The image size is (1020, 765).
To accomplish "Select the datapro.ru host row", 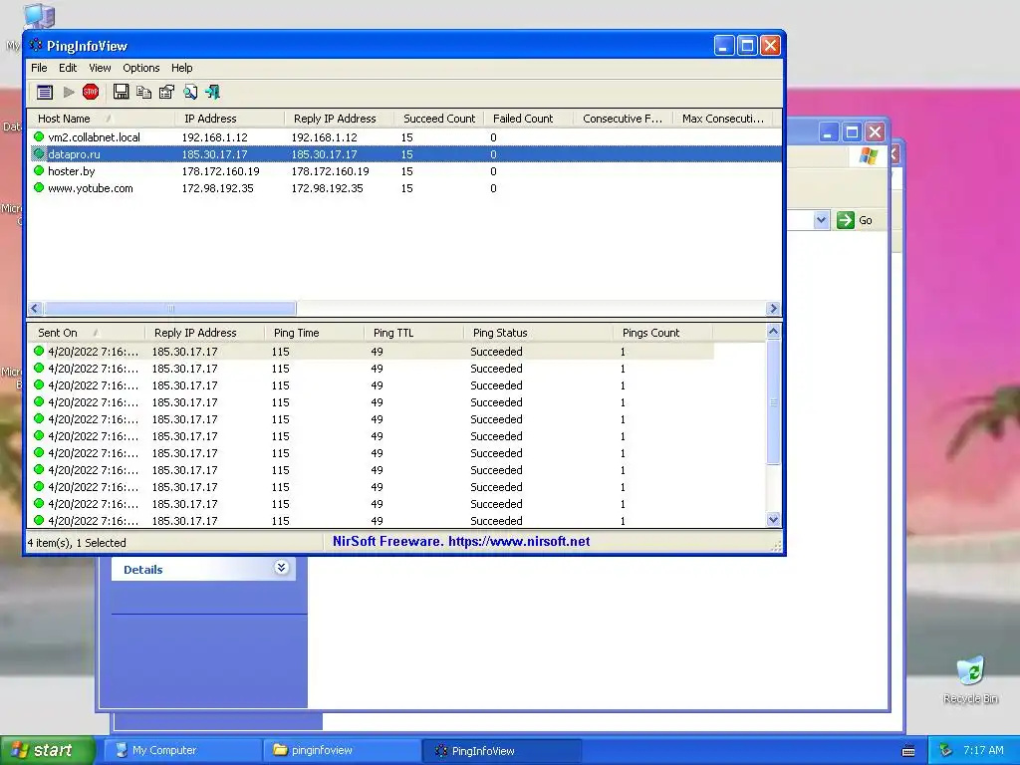I will tap(403, 154).
